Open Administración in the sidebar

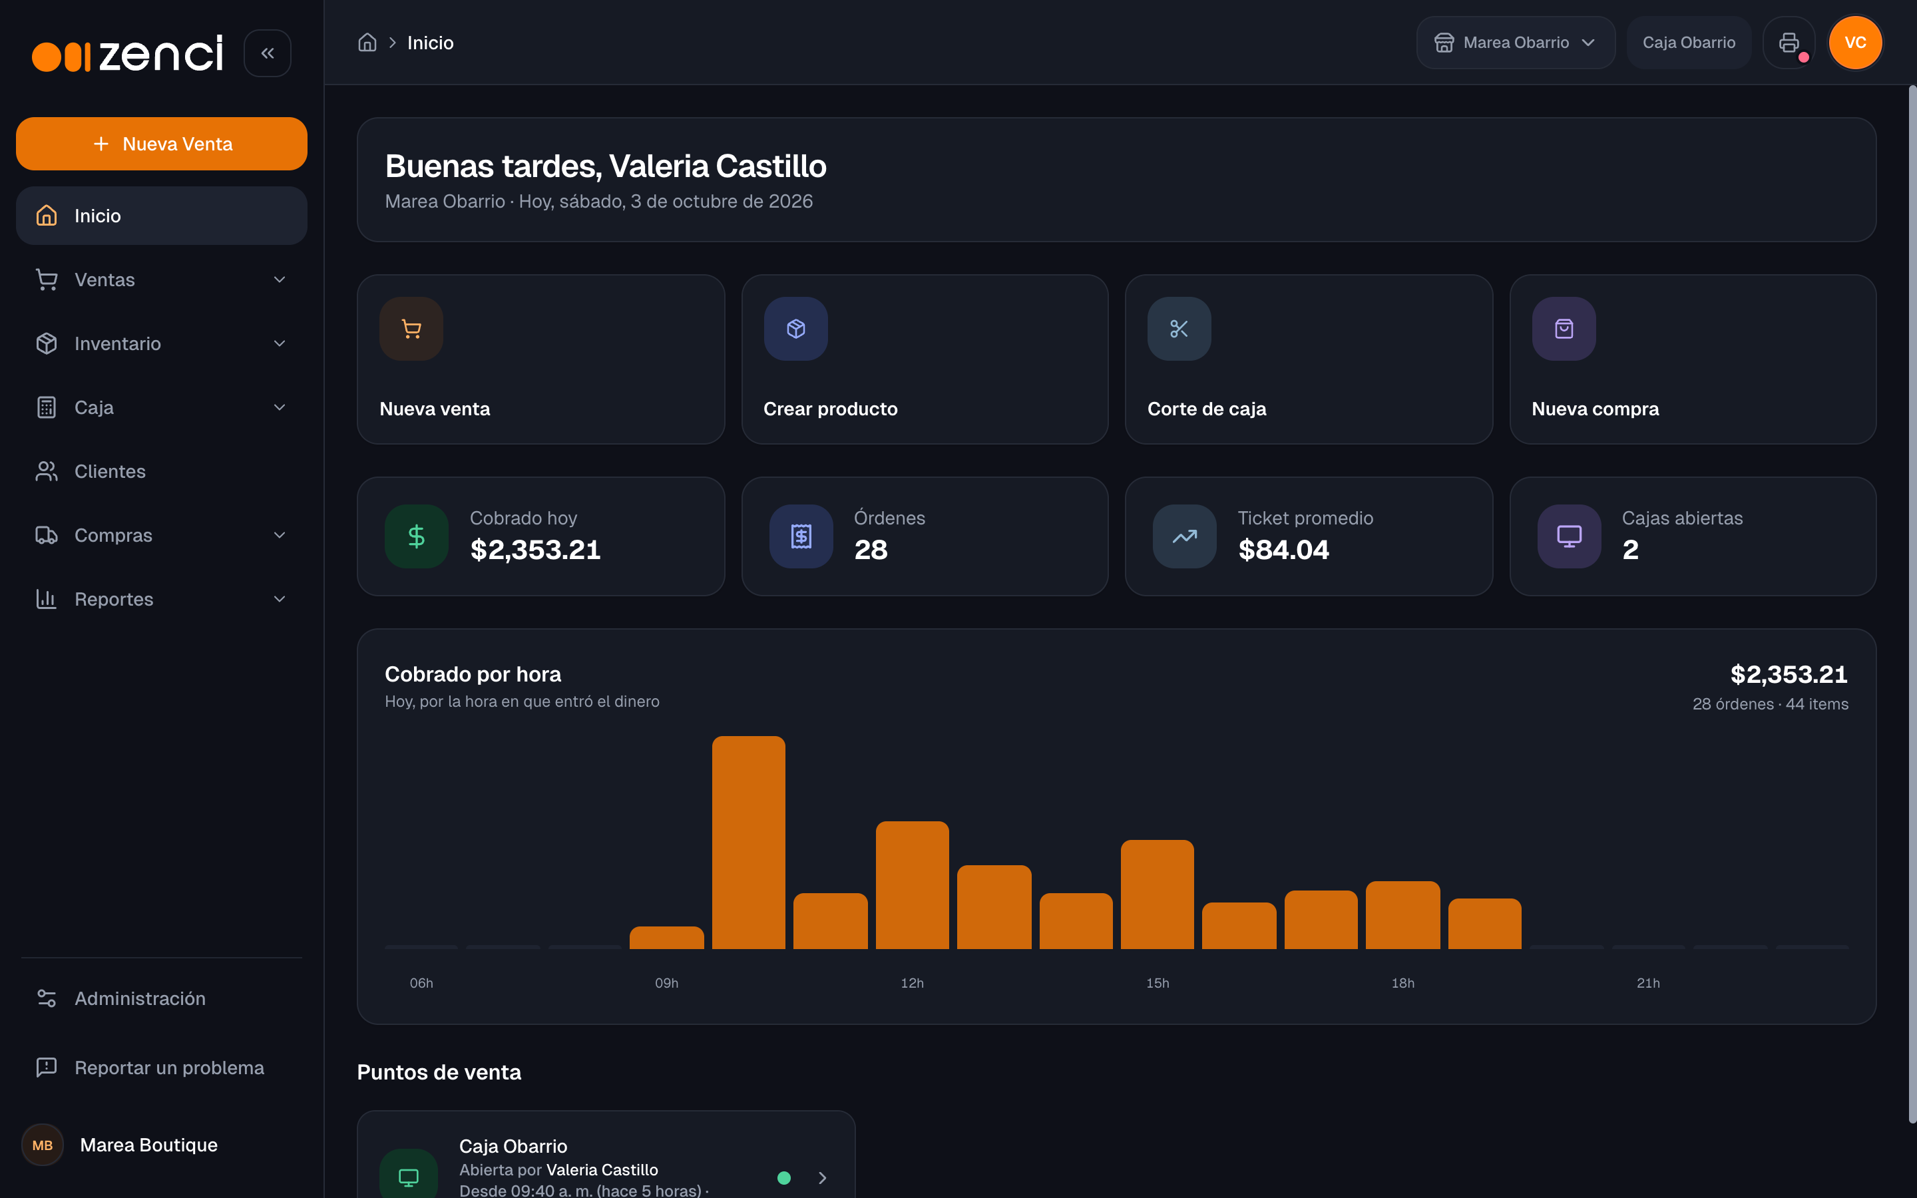[162, 998]
